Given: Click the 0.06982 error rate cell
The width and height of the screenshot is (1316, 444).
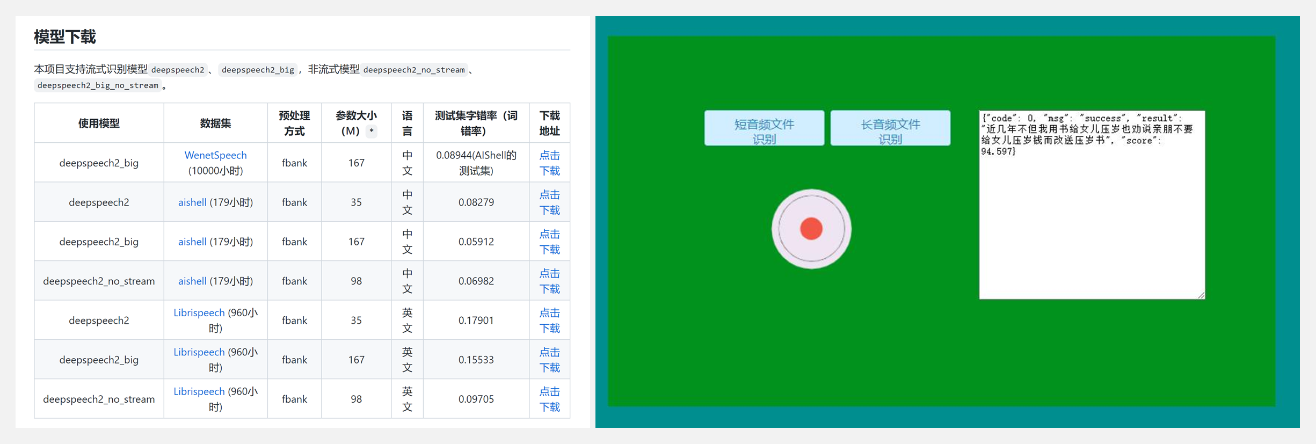Looking at the screenshot, I should [x=476, y=281].
